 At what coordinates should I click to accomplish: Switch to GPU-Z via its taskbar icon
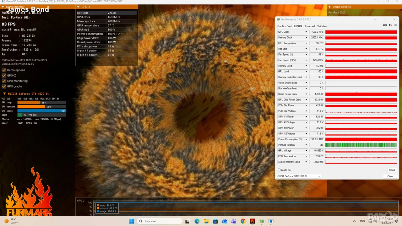(262, 221)
